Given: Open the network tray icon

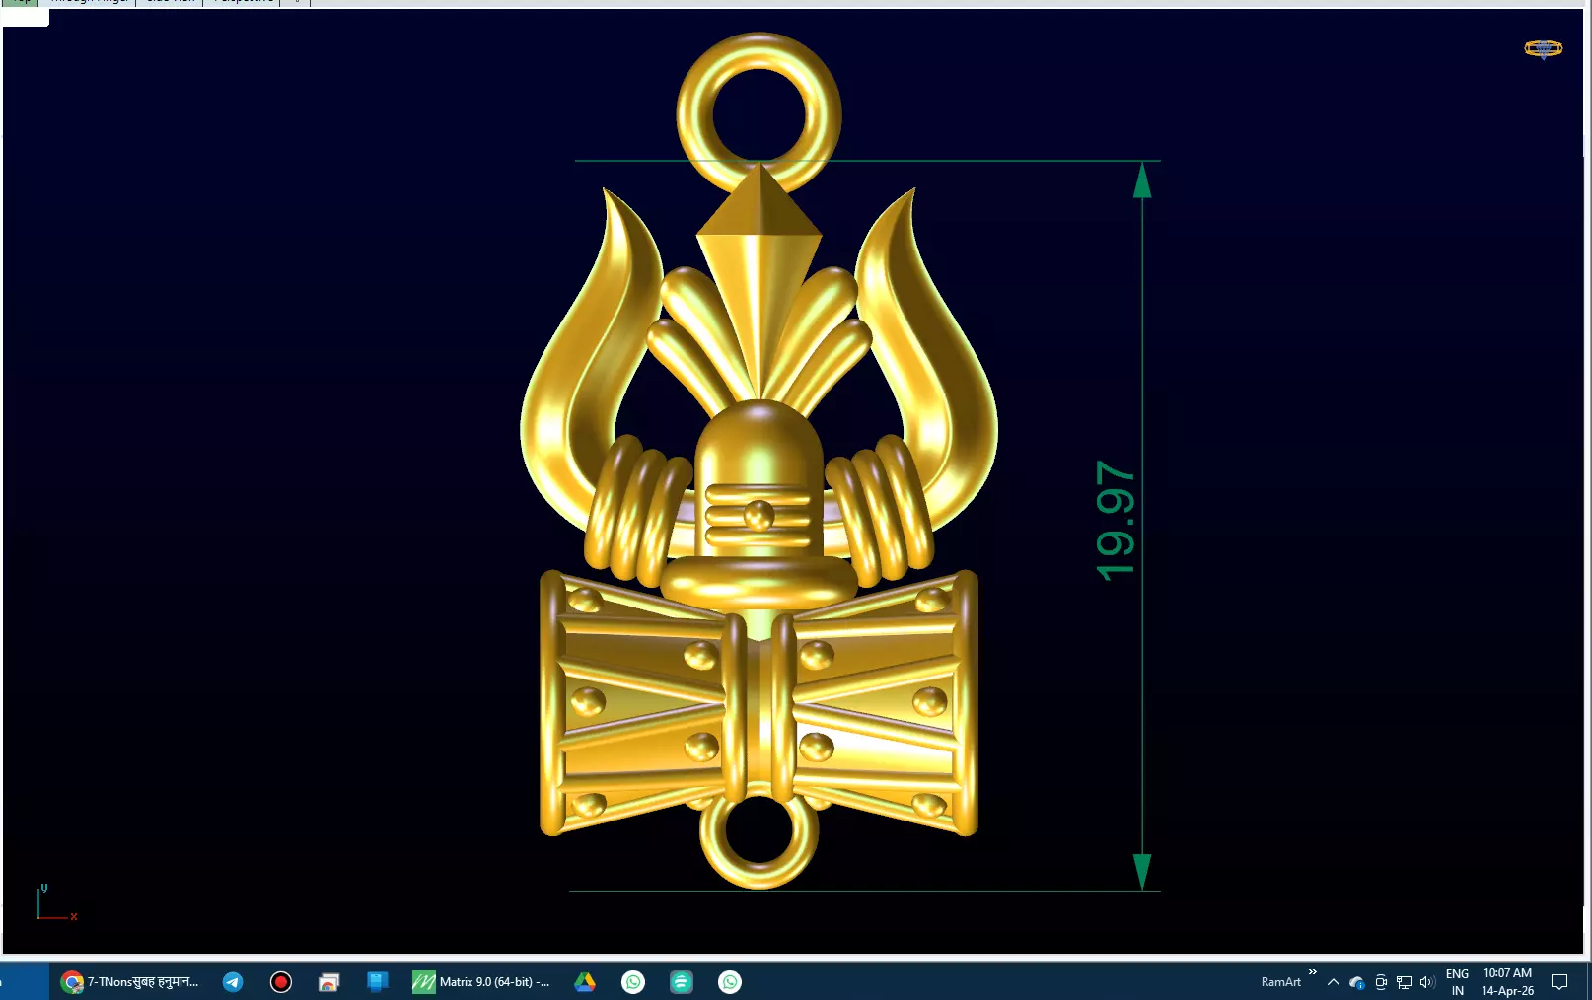Looking at the screenshot, I should pos(1405,982).
